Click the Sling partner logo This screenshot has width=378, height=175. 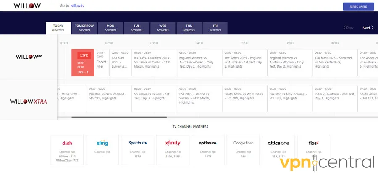click(102, 143)
